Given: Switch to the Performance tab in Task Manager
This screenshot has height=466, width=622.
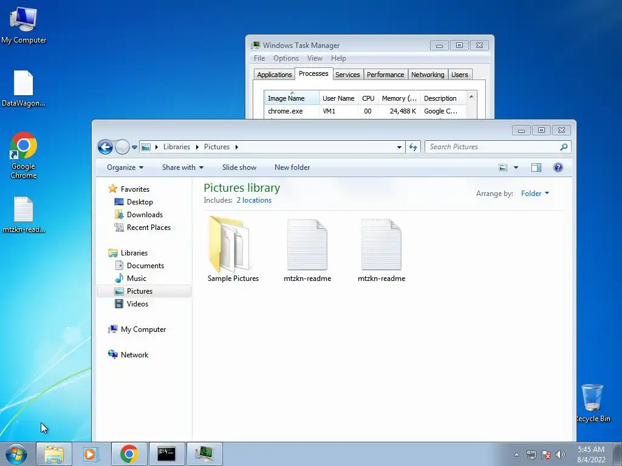Looking at the screenshot, I should point(385,75).
